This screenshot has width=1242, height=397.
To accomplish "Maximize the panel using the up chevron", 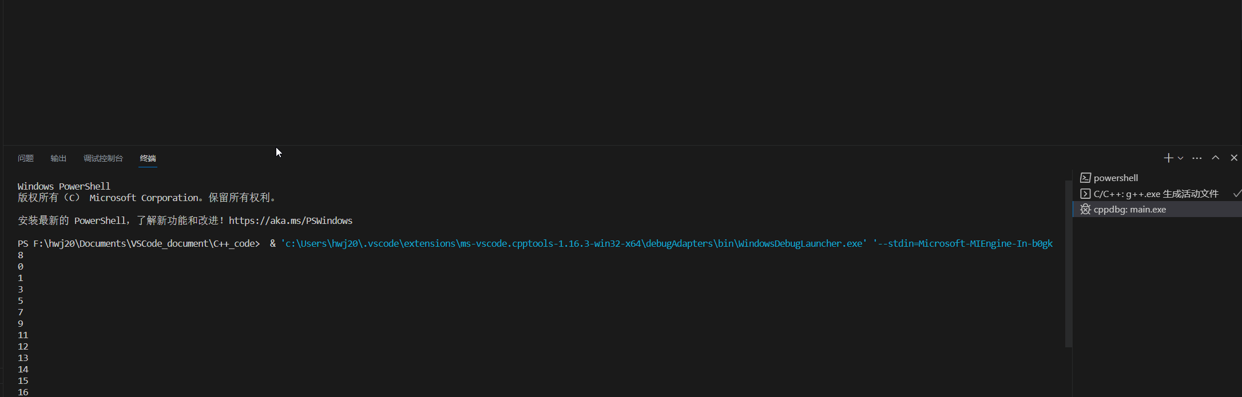I will [1216, 158].
